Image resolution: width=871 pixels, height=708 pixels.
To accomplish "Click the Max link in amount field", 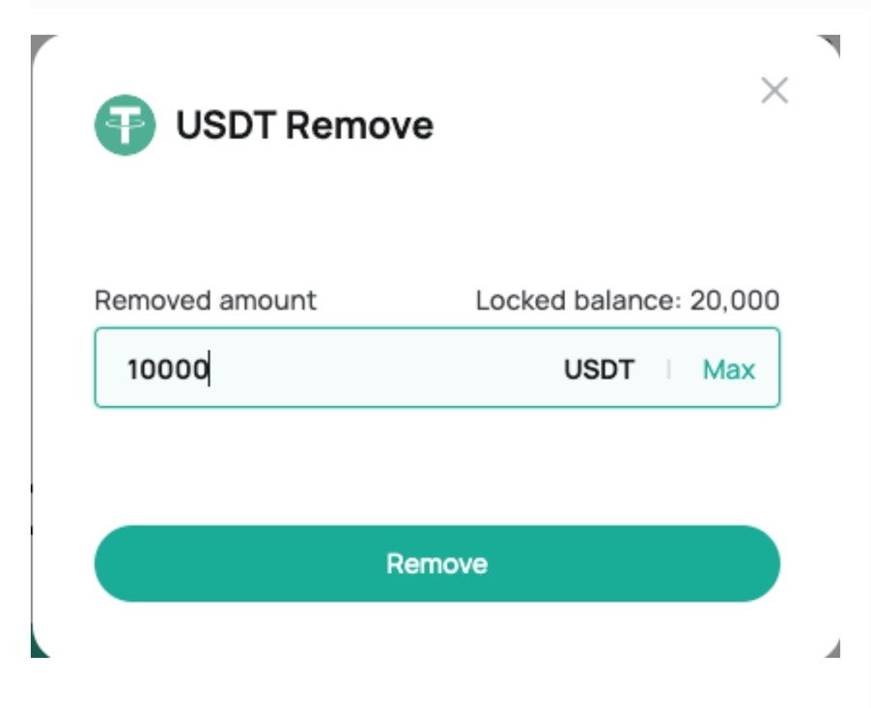I will point(729,369).
